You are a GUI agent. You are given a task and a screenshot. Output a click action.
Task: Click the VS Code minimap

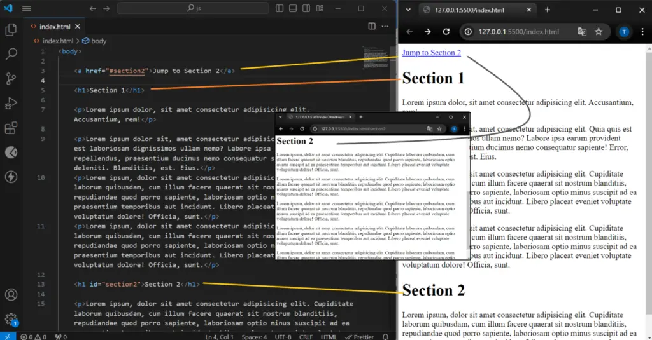pos(376,57)
